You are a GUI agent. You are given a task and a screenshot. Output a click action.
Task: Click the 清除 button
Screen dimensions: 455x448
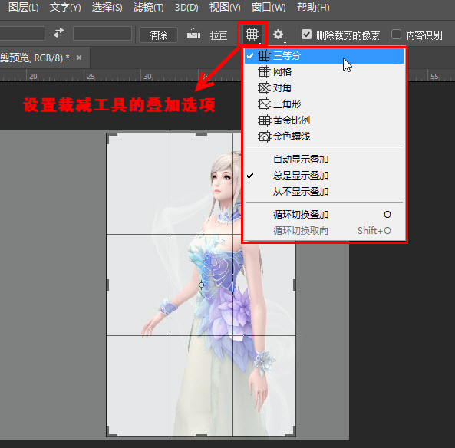pos(158,35)
